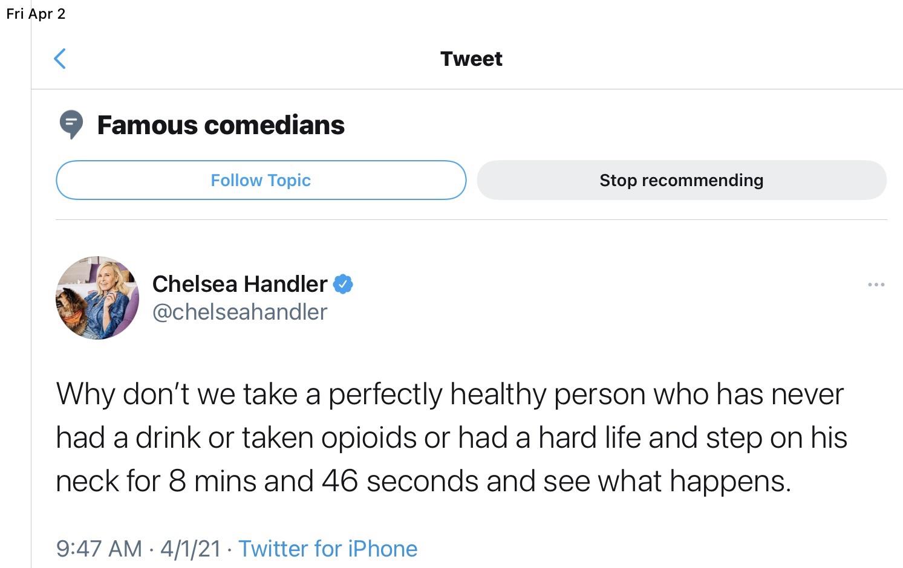Click the blue verified badge

pos(343,283)
